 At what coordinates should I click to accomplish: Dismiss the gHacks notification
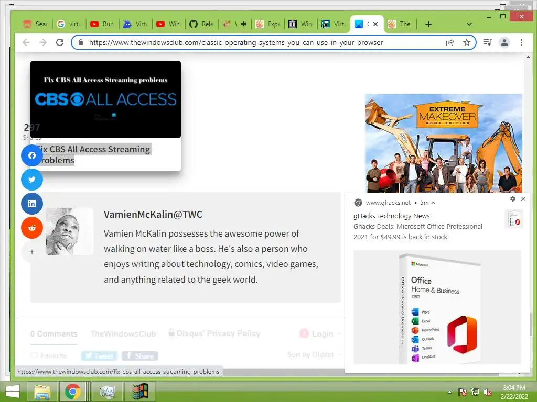pyautogui.click(x=523, y=199)
